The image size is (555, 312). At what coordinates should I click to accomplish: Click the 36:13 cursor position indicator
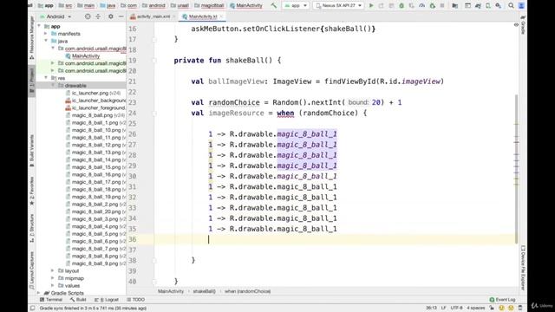(431, 309)
